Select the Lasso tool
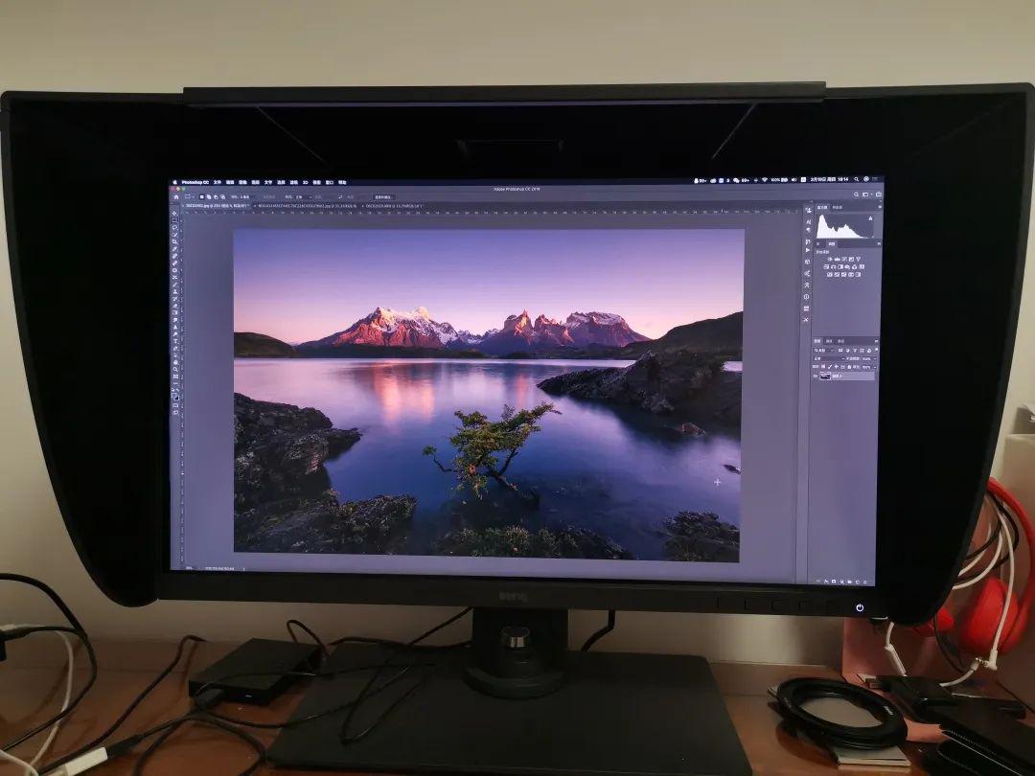 click(x=175, y=228)
